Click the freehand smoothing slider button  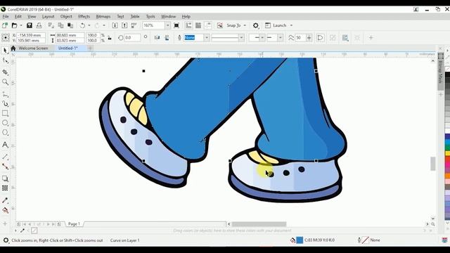[309, 37]
